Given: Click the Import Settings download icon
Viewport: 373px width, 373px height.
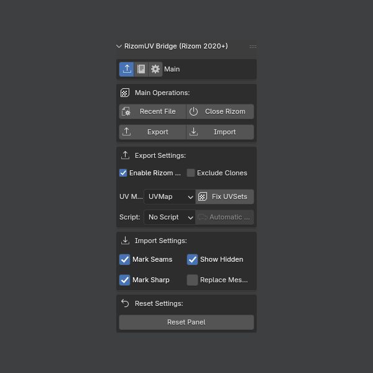Looking at the screenshot, I should pyautogui.click(x=125, y=241).
